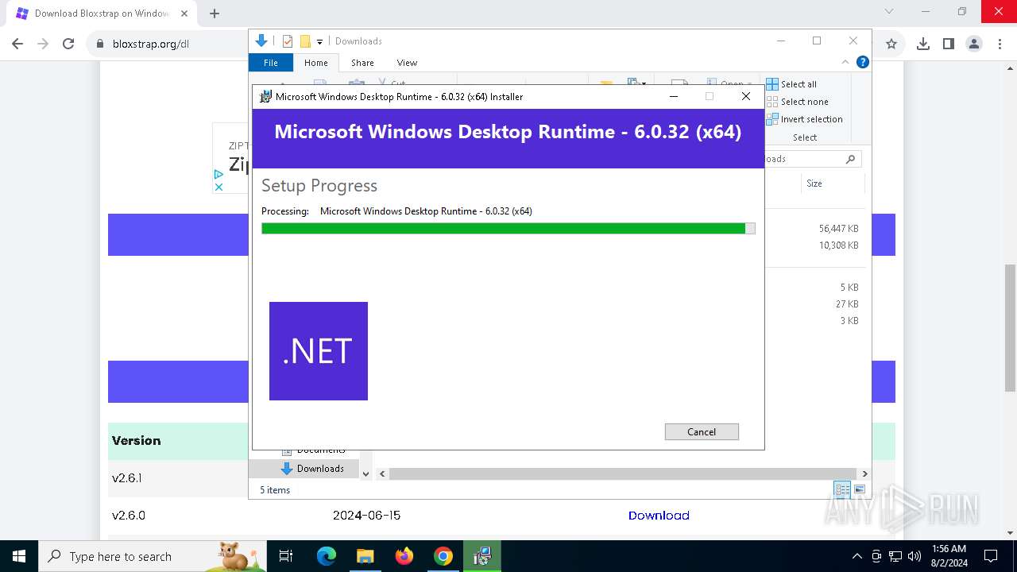Viewport: 1017px width, 572px height.
Task: Bookmark this page with star icon
Action: [x=891, y=44]
